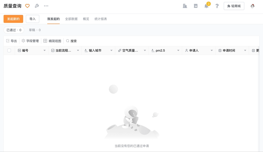Click the 输入城市 column header text

coord(95,51)
